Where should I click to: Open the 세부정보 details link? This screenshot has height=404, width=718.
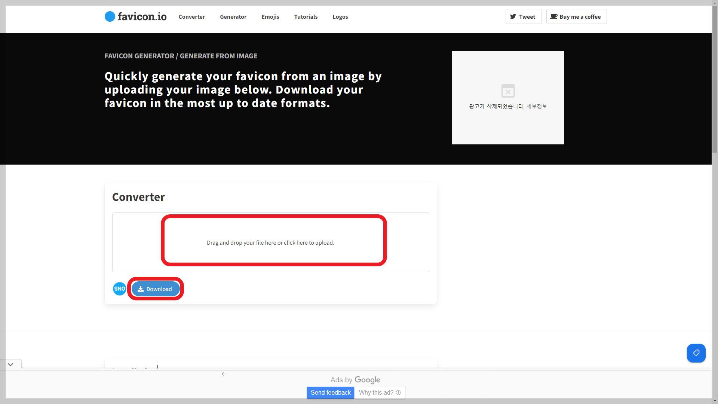pyautogui.click(x=537, y=106)
